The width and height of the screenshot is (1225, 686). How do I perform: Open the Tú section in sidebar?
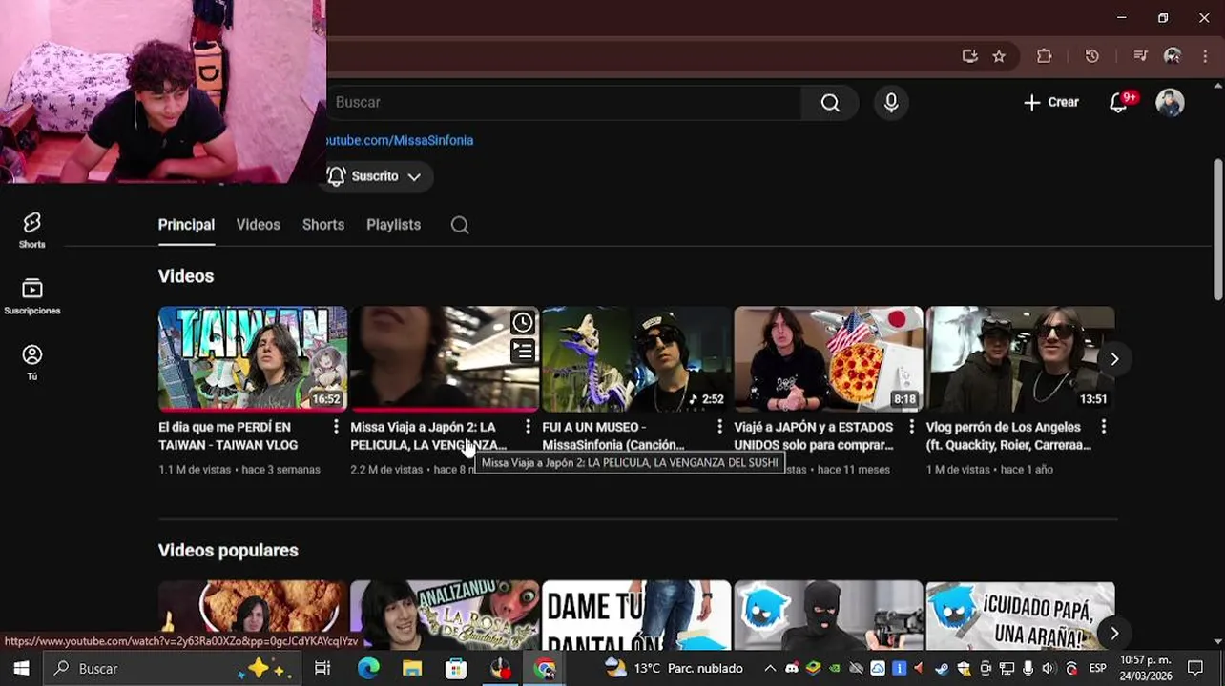pyautogui.click(x=31, y=362)
